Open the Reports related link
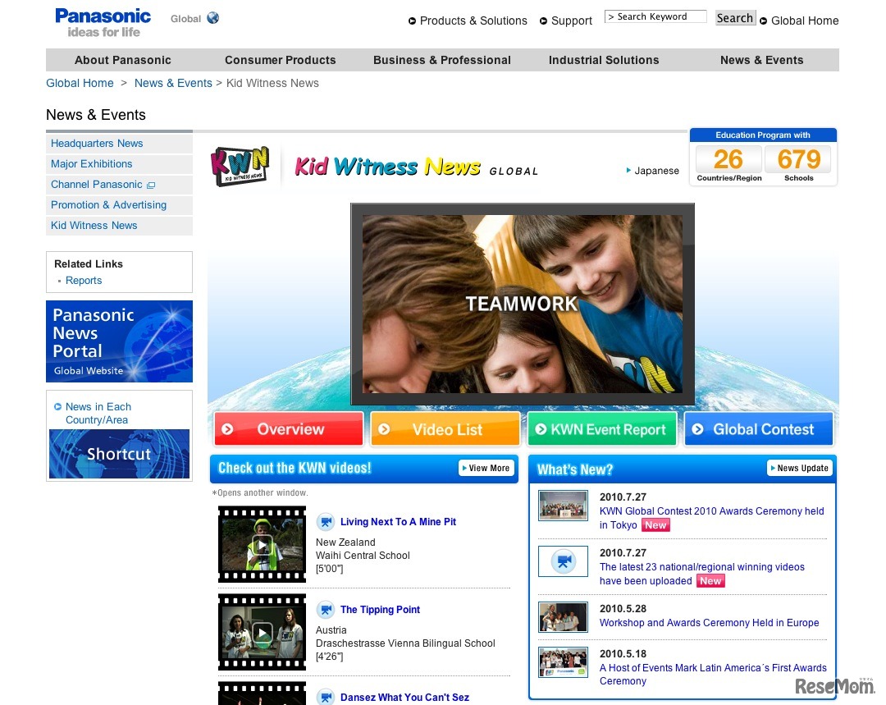This screenshot has height=705, width=886. point(84,281)
